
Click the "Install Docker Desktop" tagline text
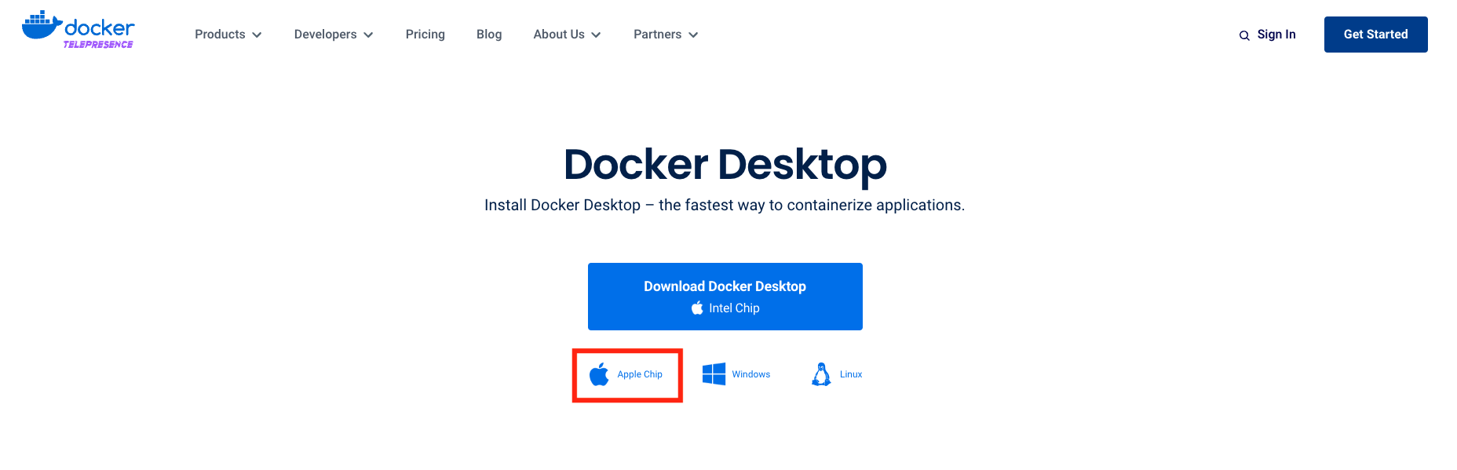[x=725, y=206]
